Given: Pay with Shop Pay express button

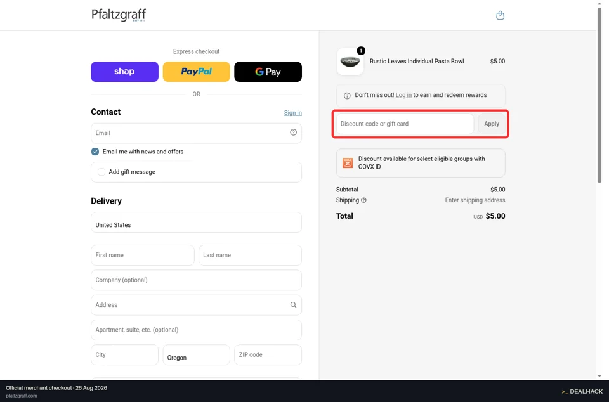Looking at the screenshot, I should click(x=125, y=72).
